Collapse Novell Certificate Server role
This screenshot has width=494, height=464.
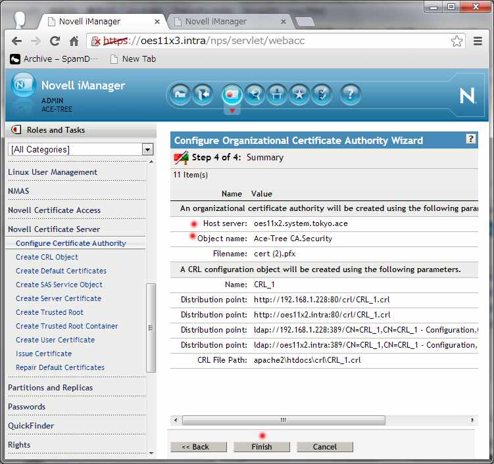tap(54, 229)
